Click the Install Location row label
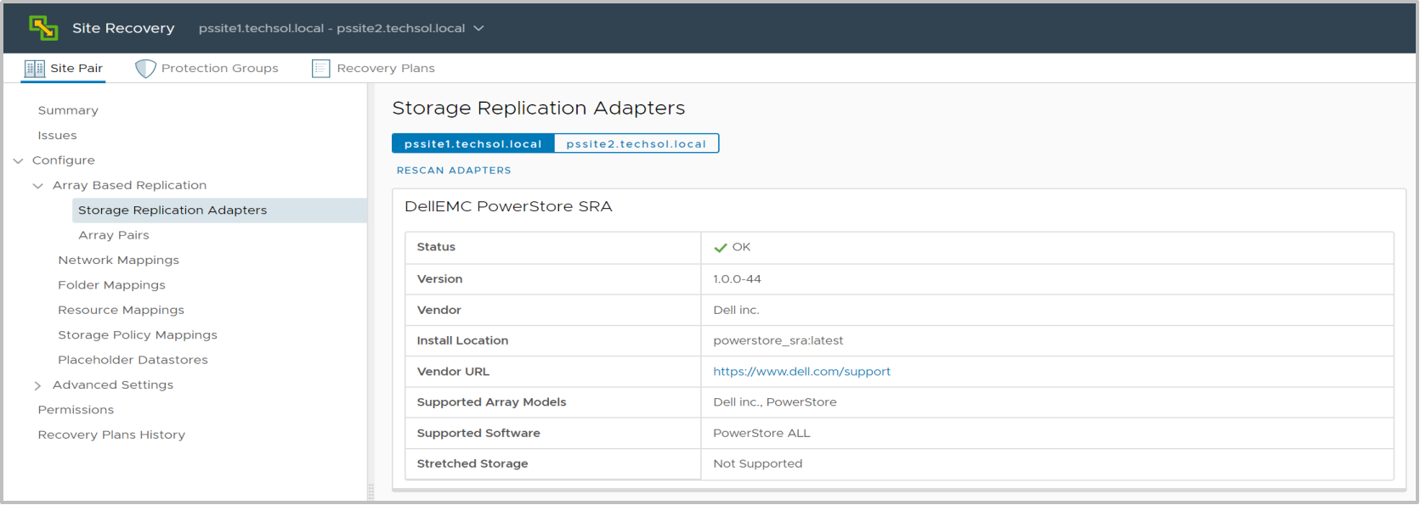Image resolution: width=1420 pixels, height=505 pixels. (462, 340)
